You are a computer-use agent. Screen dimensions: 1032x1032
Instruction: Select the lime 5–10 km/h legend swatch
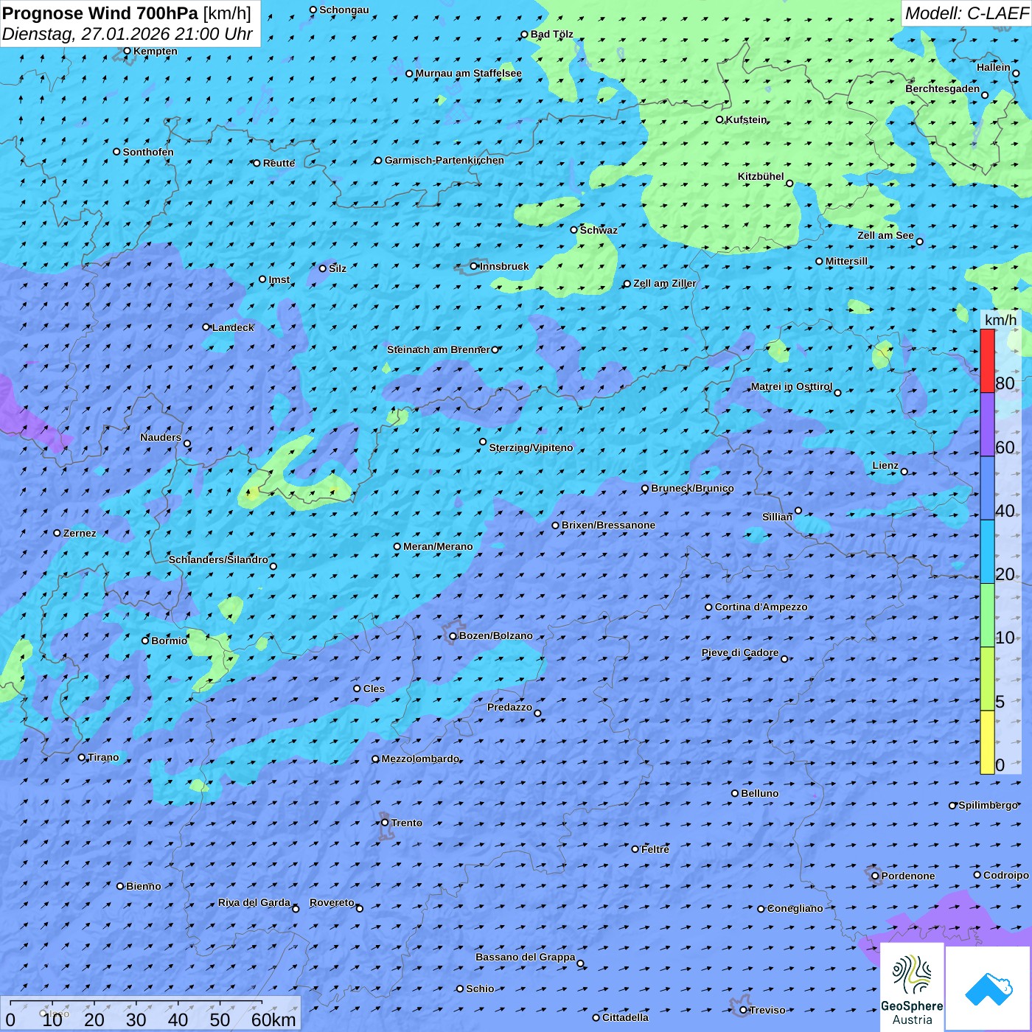(987, 678)
